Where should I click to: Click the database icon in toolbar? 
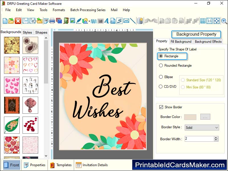(x=140, y=21)
